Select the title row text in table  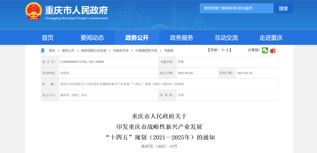point(122,84)
